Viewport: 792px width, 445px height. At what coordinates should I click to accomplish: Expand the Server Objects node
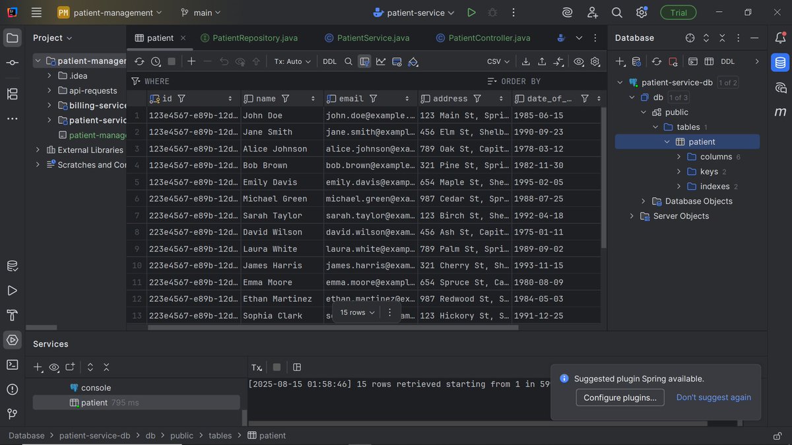click(632, 216)
